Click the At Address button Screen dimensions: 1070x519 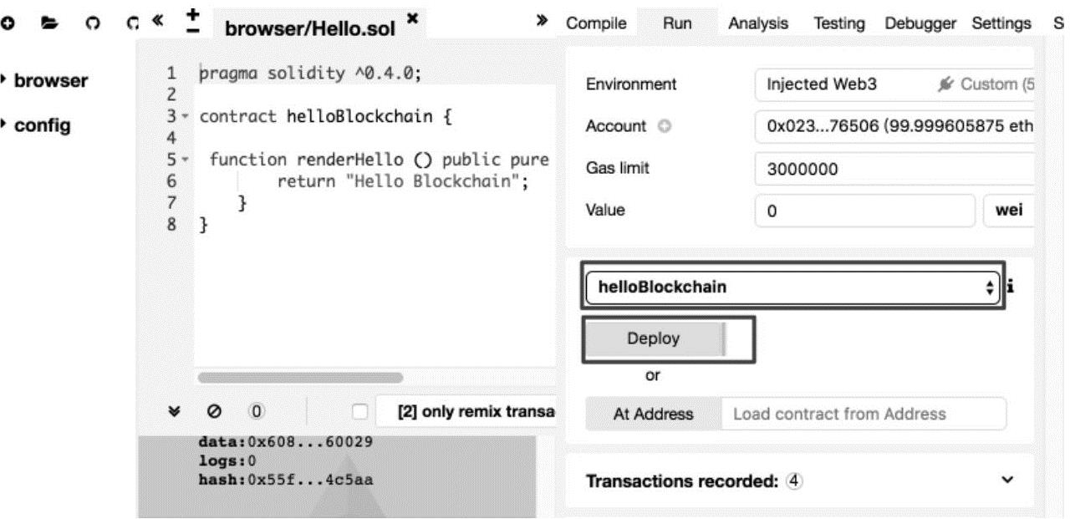pos(653,414)
